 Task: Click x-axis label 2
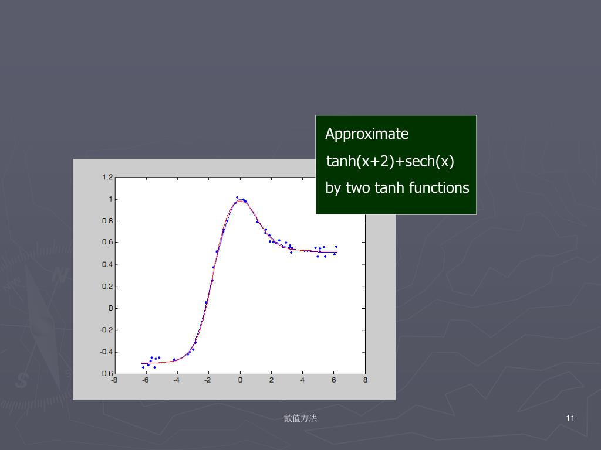pyautogui.click(x=271, y=380)
